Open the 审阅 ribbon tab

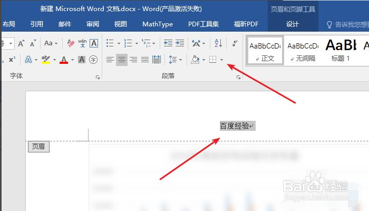pyautogui.click(x=93, y=24)
